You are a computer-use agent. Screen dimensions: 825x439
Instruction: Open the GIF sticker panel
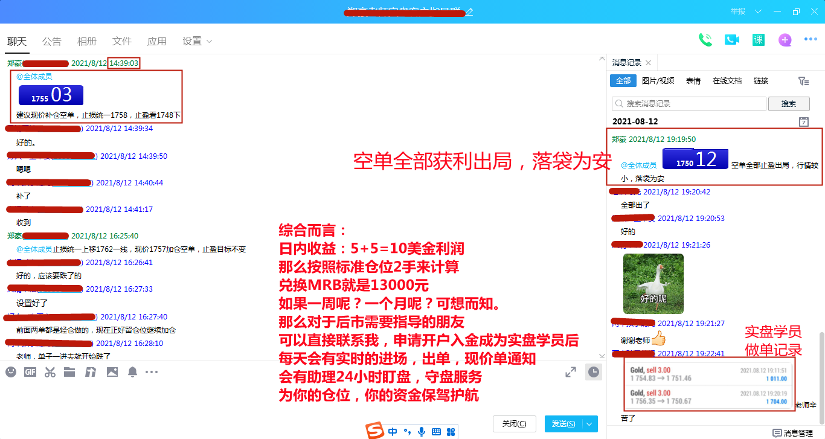tap(30, 372)
